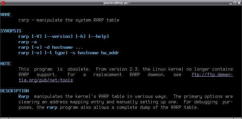Click the 'This program is obsolete.' sentence

pyautogui.click(x=55, y=69)
